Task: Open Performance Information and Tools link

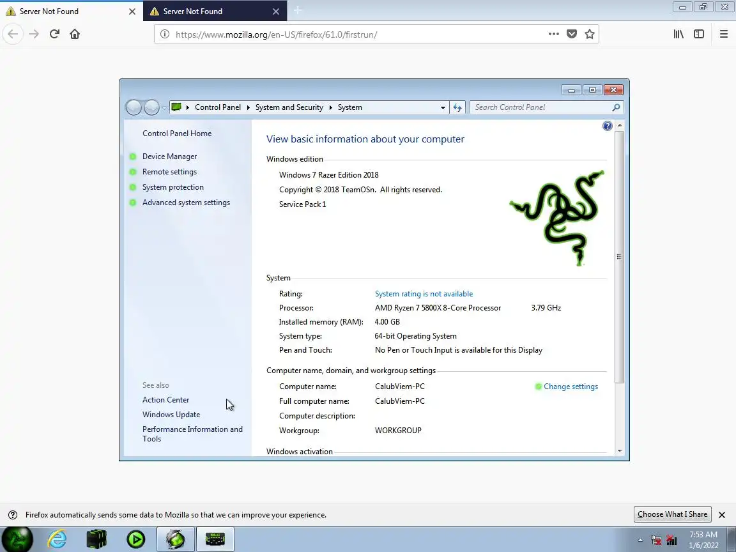Action: click(x=192, y=434)
